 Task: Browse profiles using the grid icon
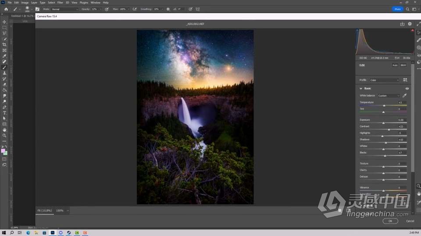click(405, 80)
